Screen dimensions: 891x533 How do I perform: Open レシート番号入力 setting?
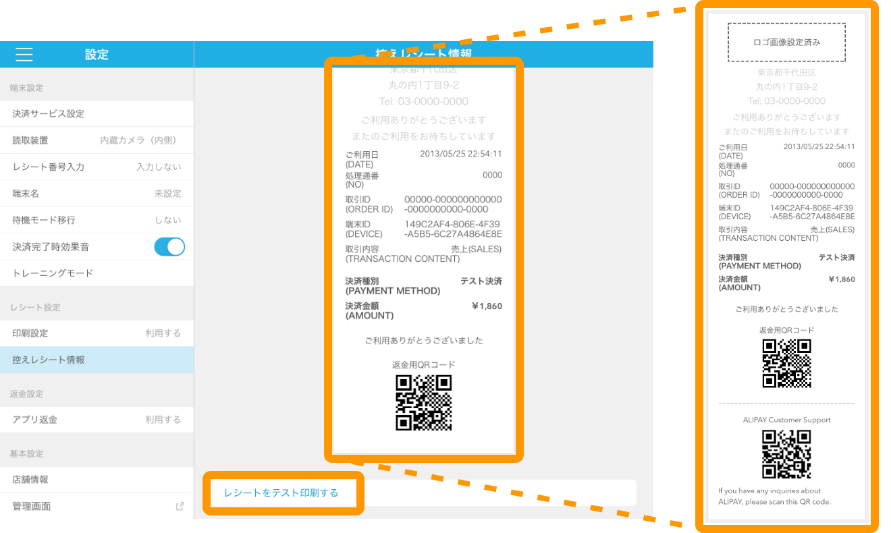[97, 167]
